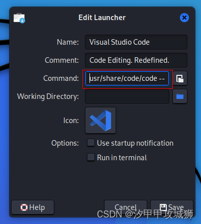Viewport: 201px width, 224px height.
Task: Click the Name field with Visual Studio Code
Action: [136, 42]
